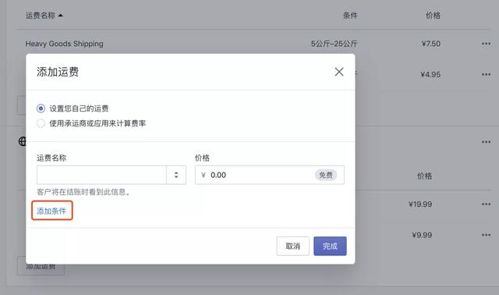Image resolution: width=499 pixels, height=295 pixels.
Task: Close the 添加运费 dialog with X
Action: 339,72
